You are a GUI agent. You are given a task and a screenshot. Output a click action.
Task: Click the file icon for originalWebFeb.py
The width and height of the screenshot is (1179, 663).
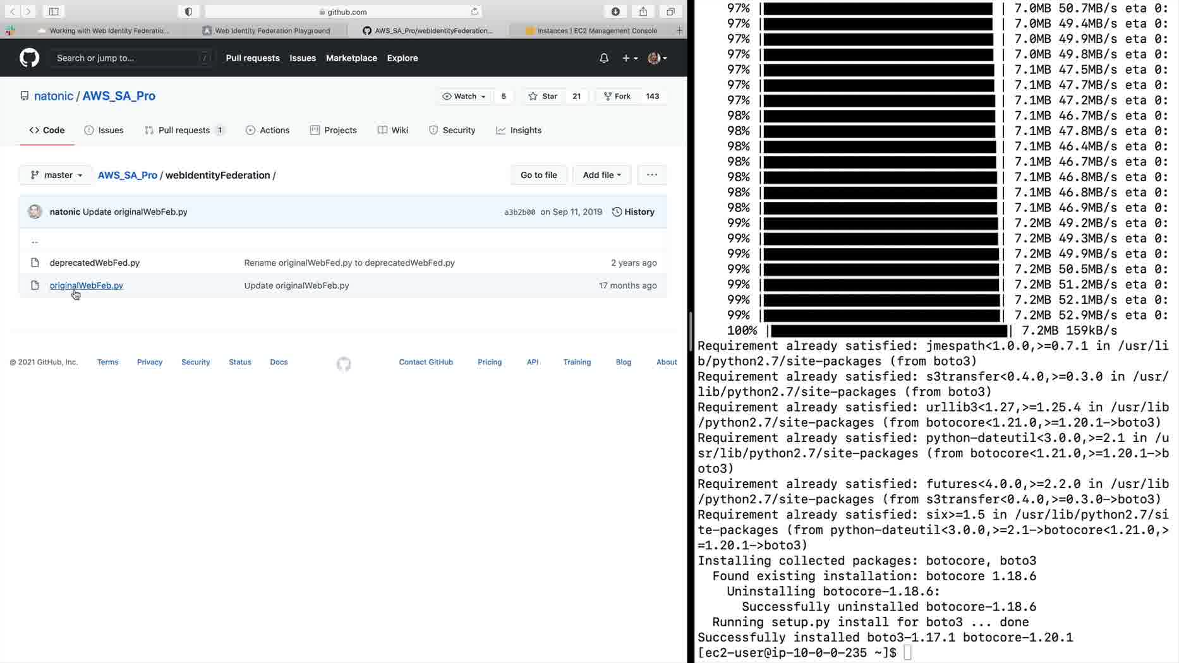point(35,285)
